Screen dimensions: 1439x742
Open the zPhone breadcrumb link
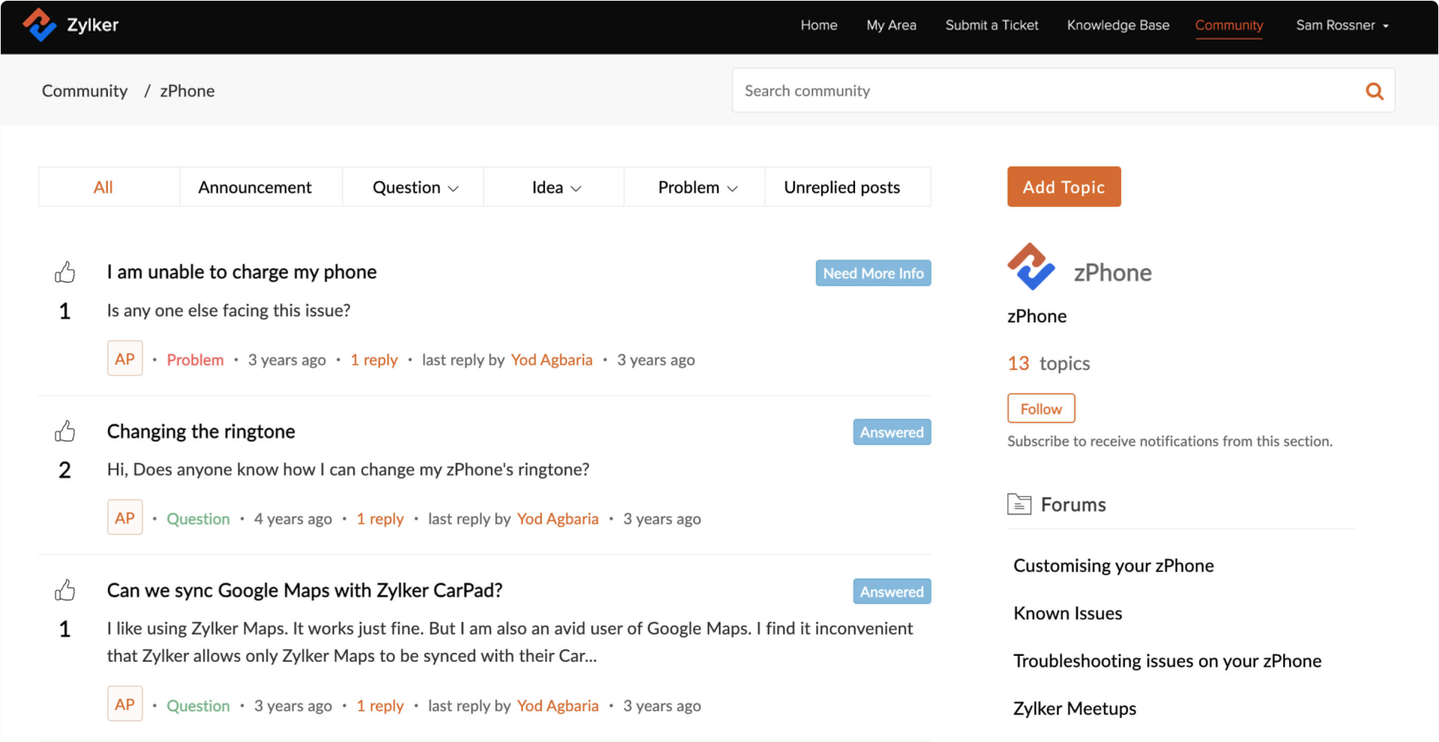coord(187,91)
